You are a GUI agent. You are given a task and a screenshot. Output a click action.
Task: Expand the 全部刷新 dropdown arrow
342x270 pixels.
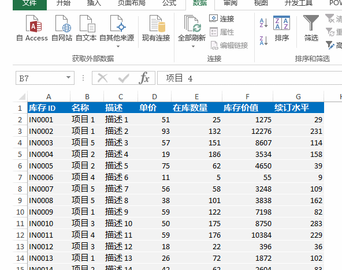(193, 46)
